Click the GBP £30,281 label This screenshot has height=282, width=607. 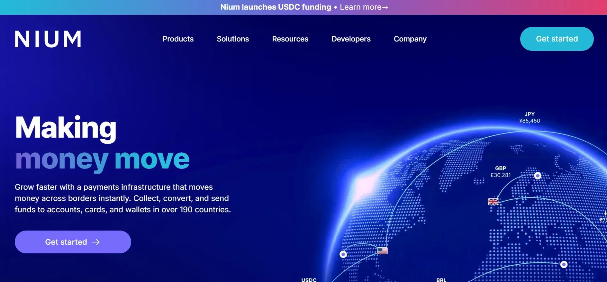pos(501,172)
